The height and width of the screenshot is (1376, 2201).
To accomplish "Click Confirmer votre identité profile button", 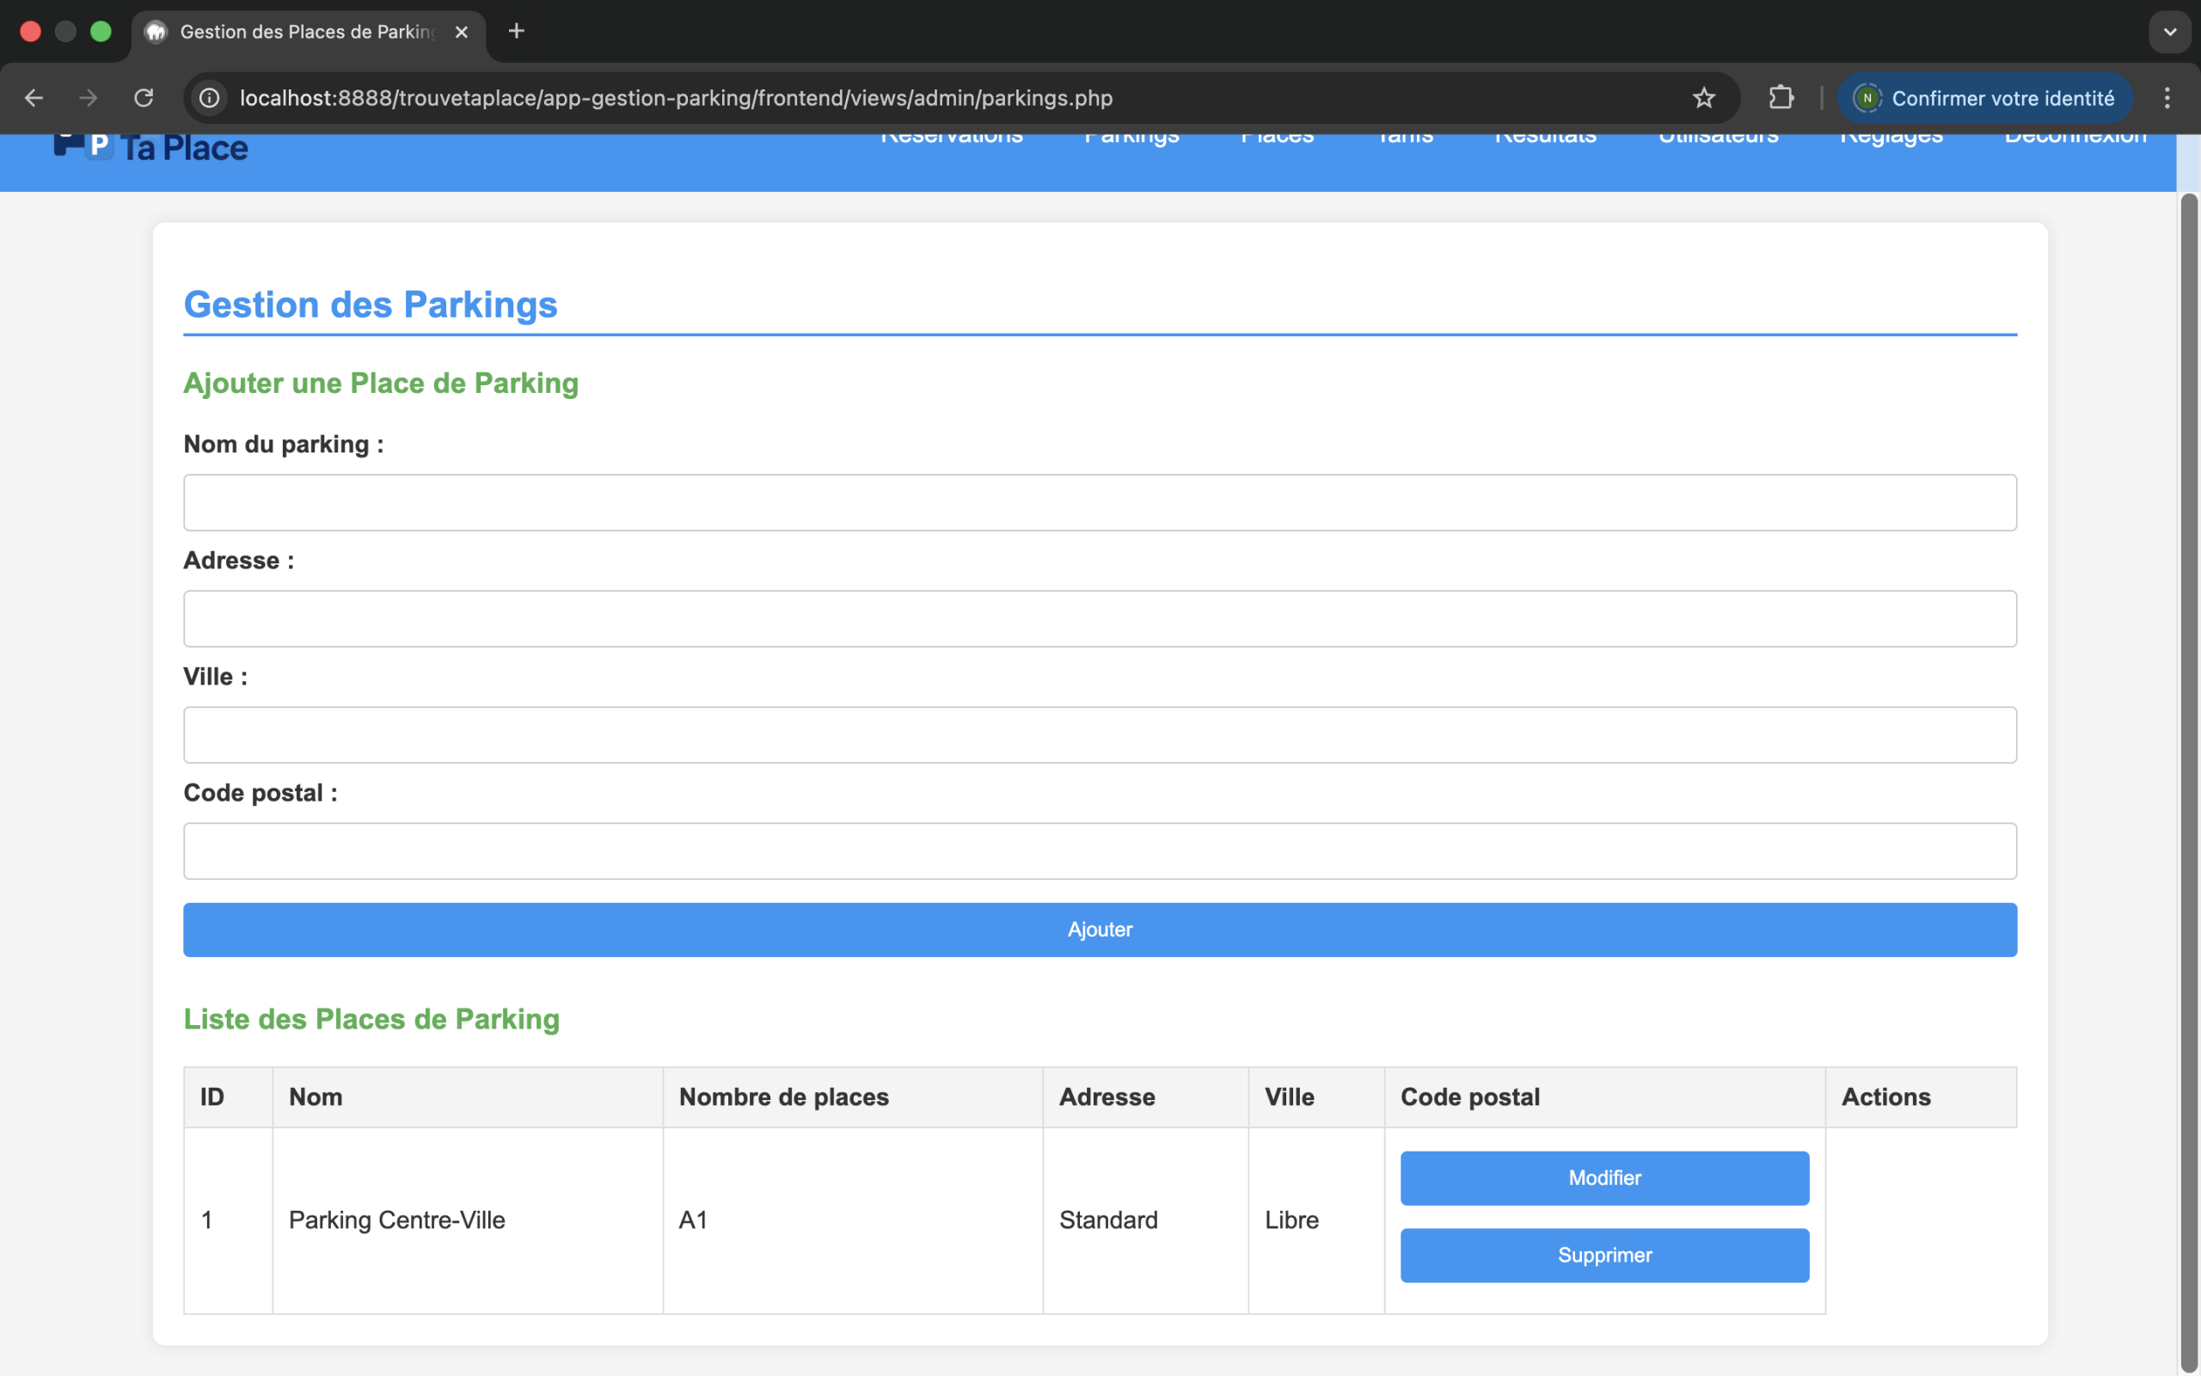I will click(1984, 98).
